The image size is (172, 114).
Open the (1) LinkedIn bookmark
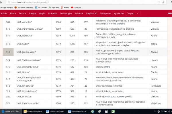pyautogui.click(x=41, y=7)
